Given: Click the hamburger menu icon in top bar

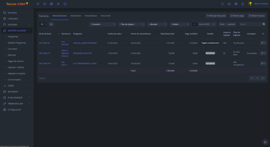Looking at the screenshot, I should (x=38, y=4).
